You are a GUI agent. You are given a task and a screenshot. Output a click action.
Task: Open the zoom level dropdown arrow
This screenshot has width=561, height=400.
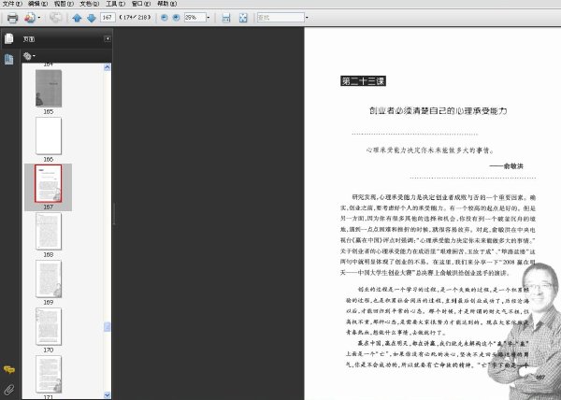[x=209, y=17]
